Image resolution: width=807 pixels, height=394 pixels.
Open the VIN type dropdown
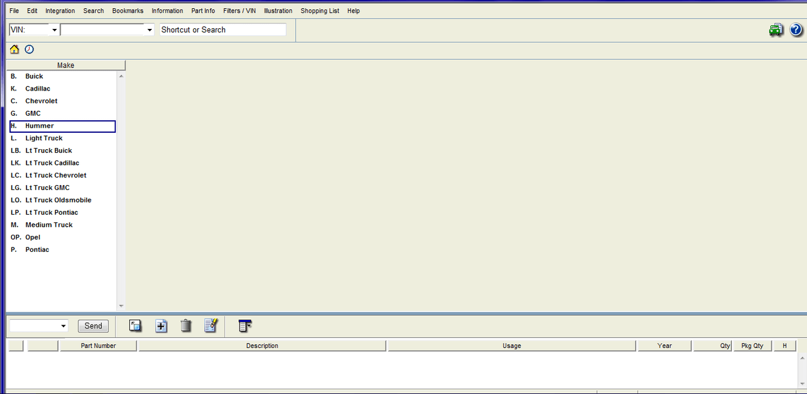(54, 30)
